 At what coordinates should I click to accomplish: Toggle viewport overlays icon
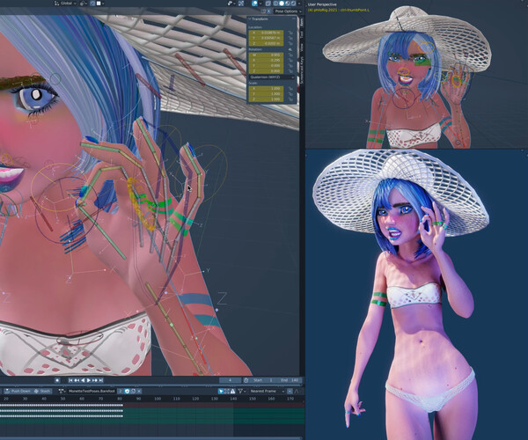(254, 4)
